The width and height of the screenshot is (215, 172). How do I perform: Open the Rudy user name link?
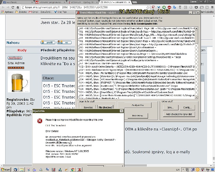[x=22, y=50]
